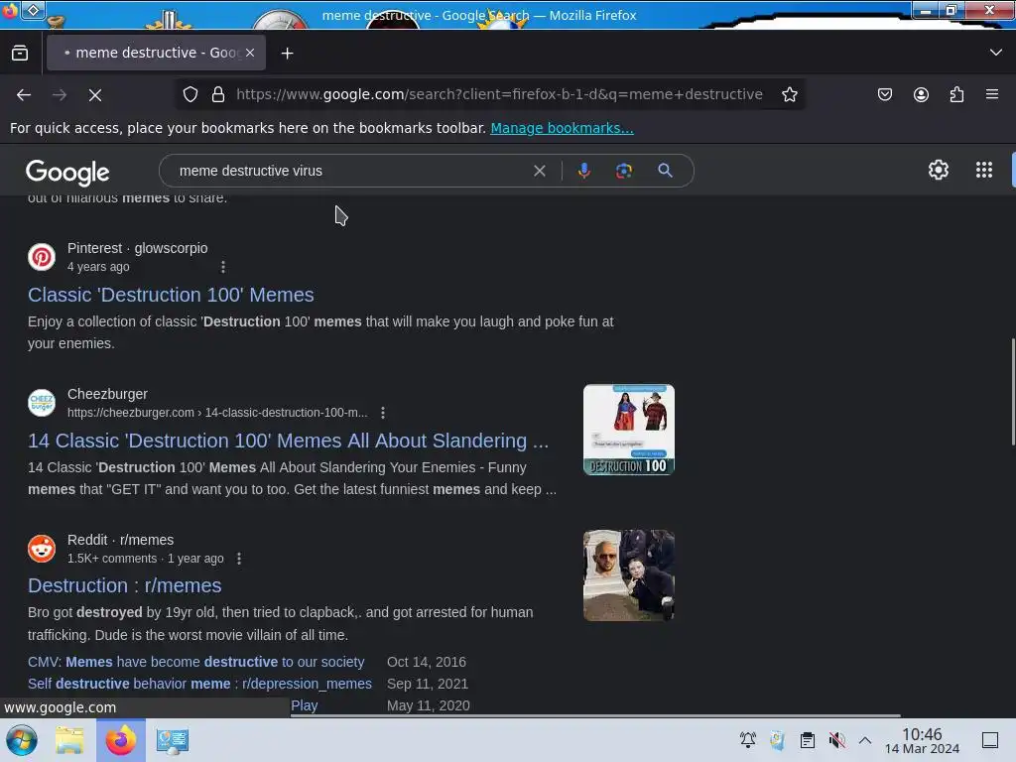Close the meme destructive tab
Image resolution: width=1016 pixels, height=762 pixels.
pyautogui.click(x=250, y=53)
